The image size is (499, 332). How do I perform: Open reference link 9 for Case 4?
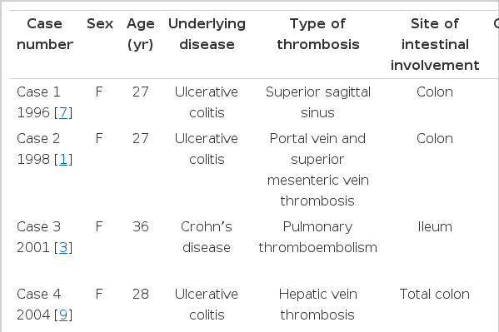[x=63, y=315]
